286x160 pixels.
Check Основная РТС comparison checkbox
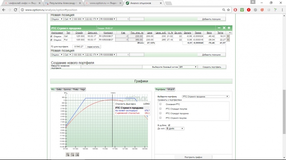(x=160, y=104)
